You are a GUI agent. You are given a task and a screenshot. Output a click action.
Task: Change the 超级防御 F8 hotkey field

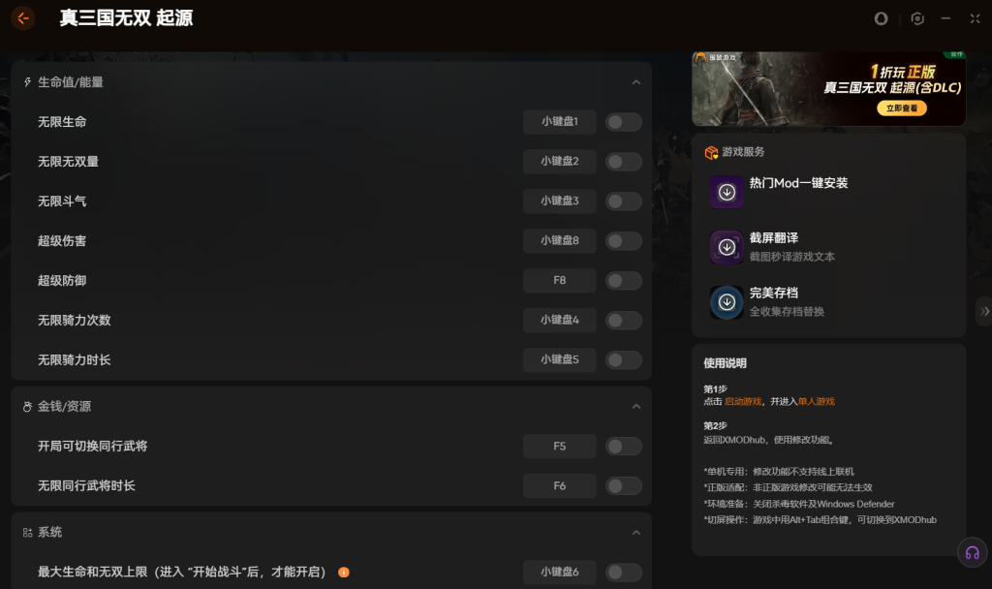559,281
